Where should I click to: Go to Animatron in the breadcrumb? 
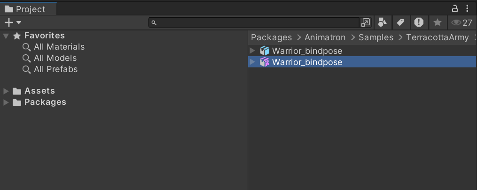[325, 37]
